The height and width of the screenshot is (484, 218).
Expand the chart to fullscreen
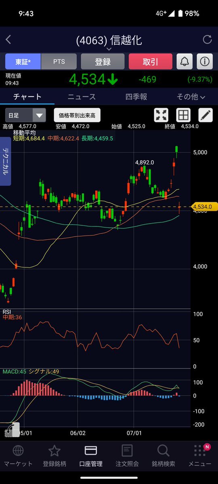pyautogui.click(x=161, y=115)
